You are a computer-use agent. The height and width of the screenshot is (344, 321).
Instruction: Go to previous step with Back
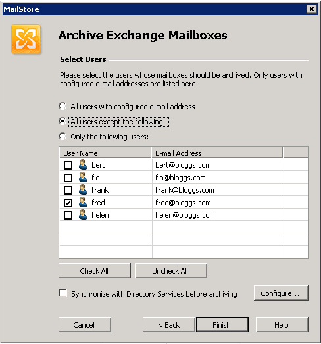click(x=168, y=324)
